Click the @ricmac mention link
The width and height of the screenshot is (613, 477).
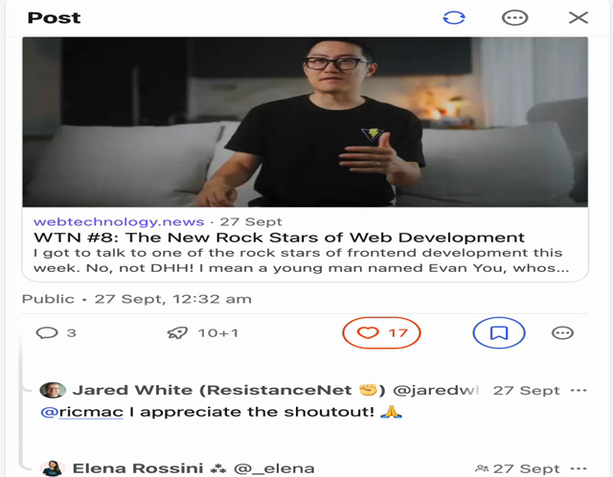pos(82,412)
